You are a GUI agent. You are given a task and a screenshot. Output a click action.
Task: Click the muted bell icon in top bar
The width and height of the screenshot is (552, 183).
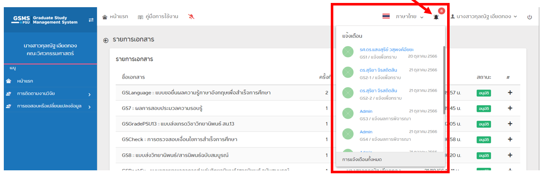pyautogui.click(x=191, y=16)
